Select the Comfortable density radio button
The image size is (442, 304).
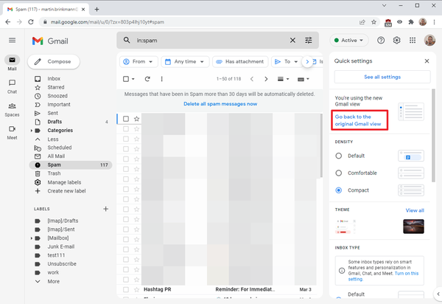pyautogui.click(x=339, y=173)
